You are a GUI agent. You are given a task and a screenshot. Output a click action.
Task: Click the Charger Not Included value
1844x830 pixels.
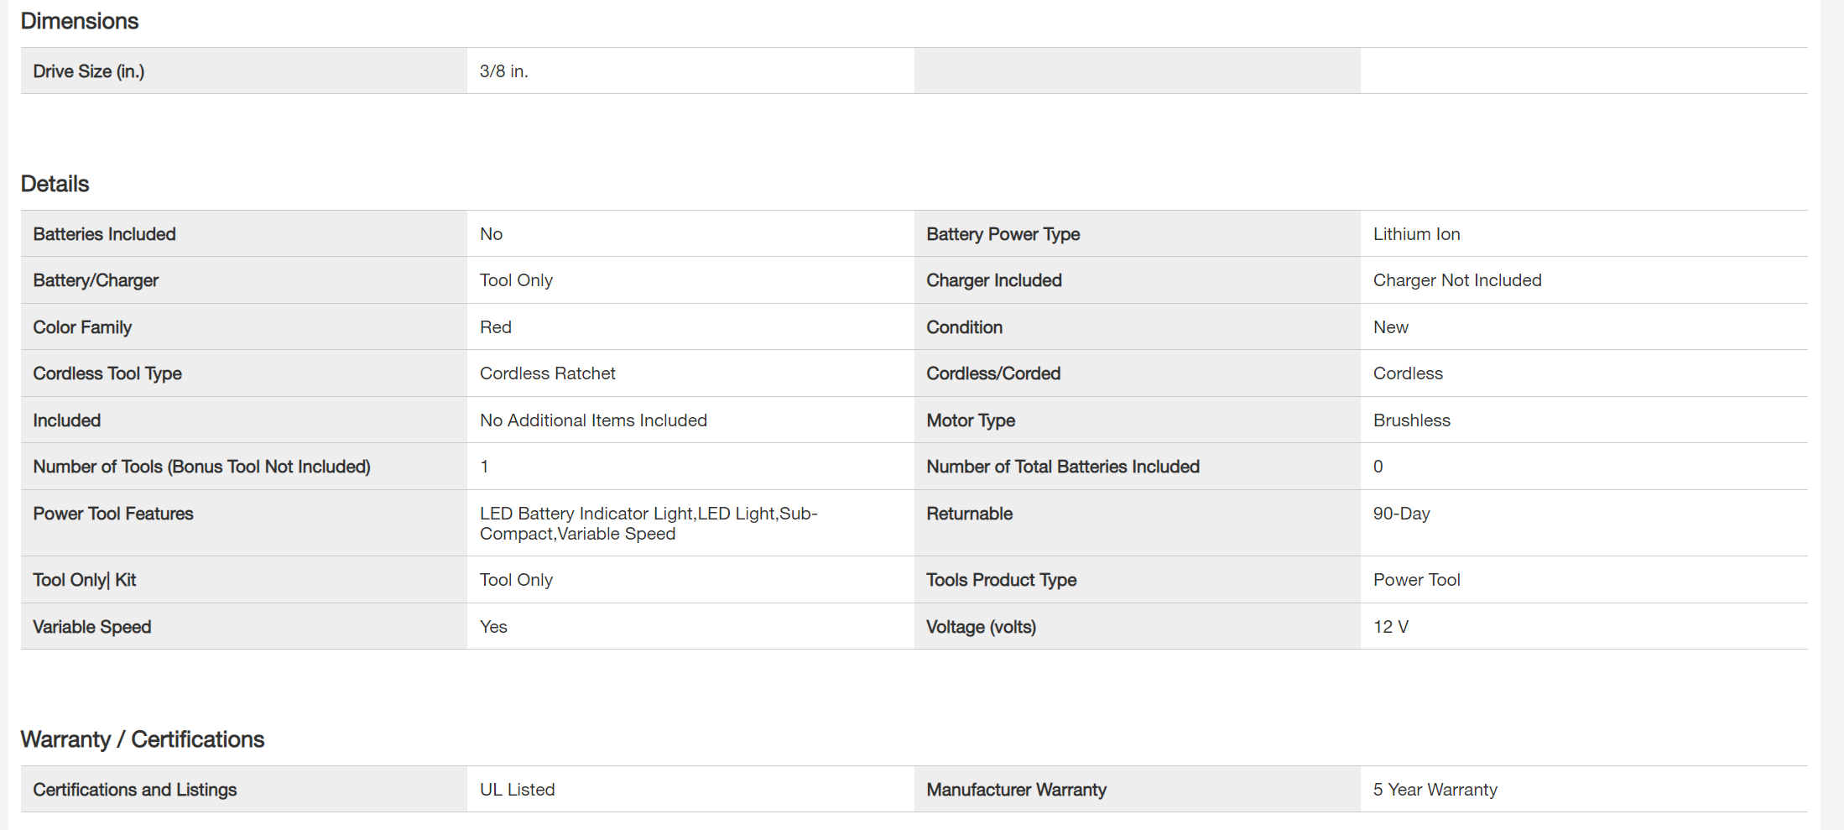1456,280
